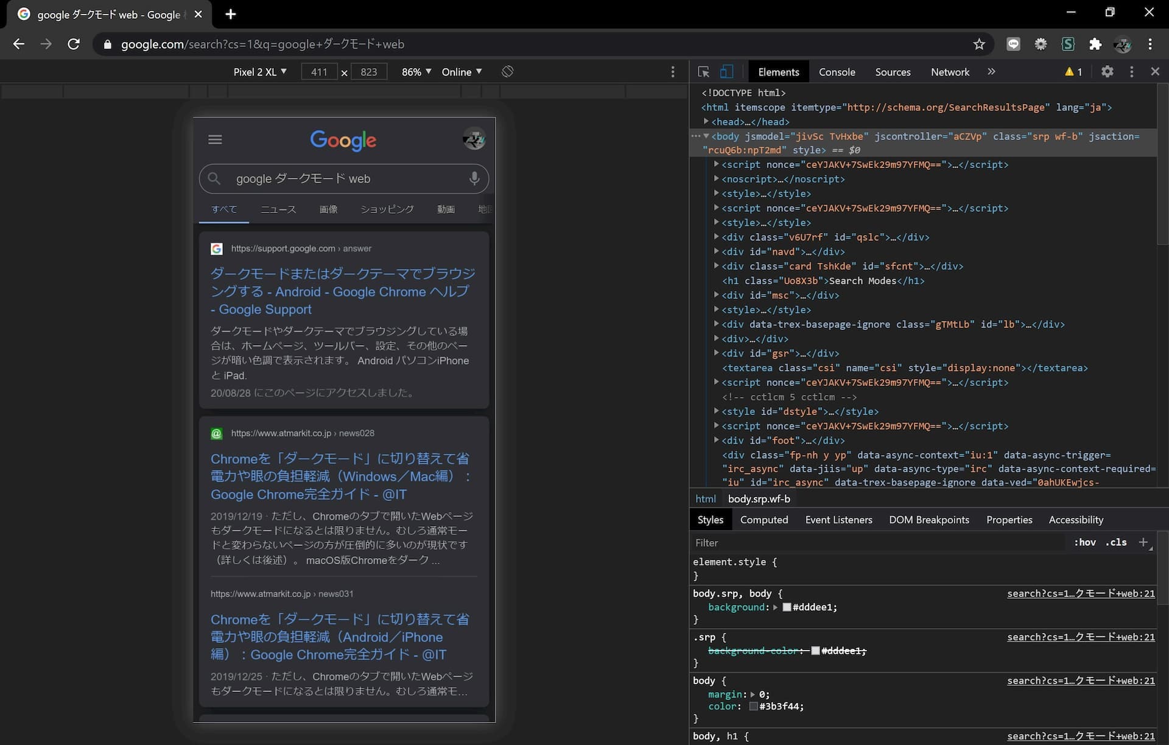The image size is (1169, 745).
Task: Click the .srp background-color swatch
Action: [x=815, y=651]
